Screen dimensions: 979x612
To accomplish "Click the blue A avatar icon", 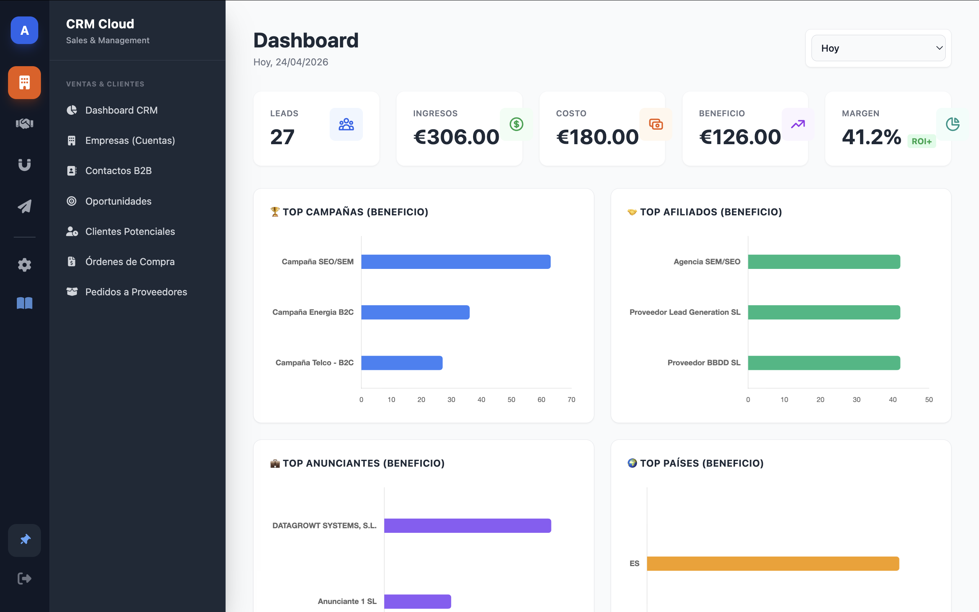I will click(x=24, y=30).
